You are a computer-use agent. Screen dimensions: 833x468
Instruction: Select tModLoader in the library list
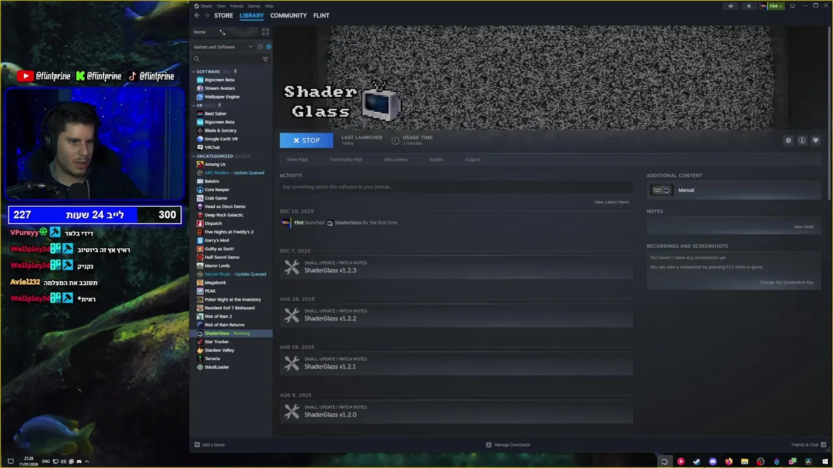tap(217, 367)
